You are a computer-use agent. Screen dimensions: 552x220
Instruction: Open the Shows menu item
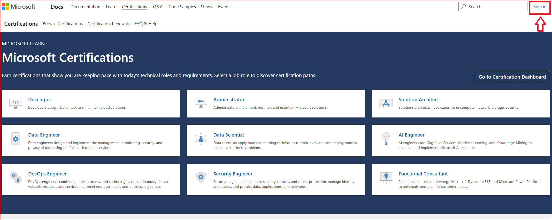pyautogui.click(x=207, y=7)
